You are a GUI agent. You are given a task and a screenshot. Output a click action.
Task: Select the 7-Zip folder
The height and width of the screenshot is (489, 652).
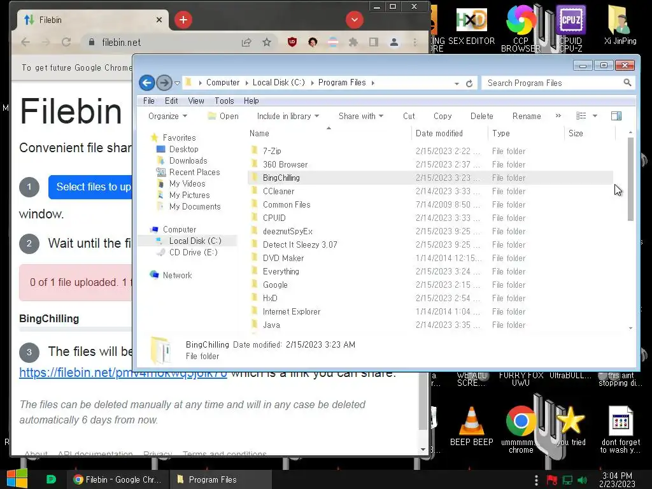(x=430, y=151)
